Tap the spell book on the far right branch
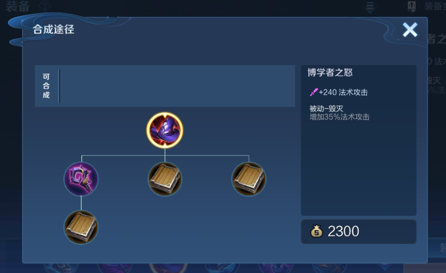This screenshot has width=446, height=273. pyautogui.click(x=249, y=179)
